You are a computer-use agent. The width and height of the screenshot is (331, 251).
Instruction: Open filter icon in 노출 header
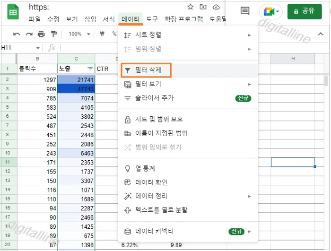pos(90,69)
